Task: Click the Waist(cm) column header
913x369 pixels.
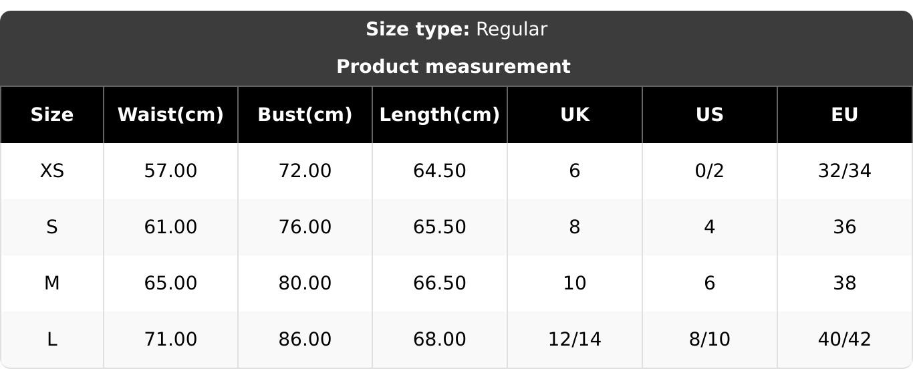Action: click(170, 115)
